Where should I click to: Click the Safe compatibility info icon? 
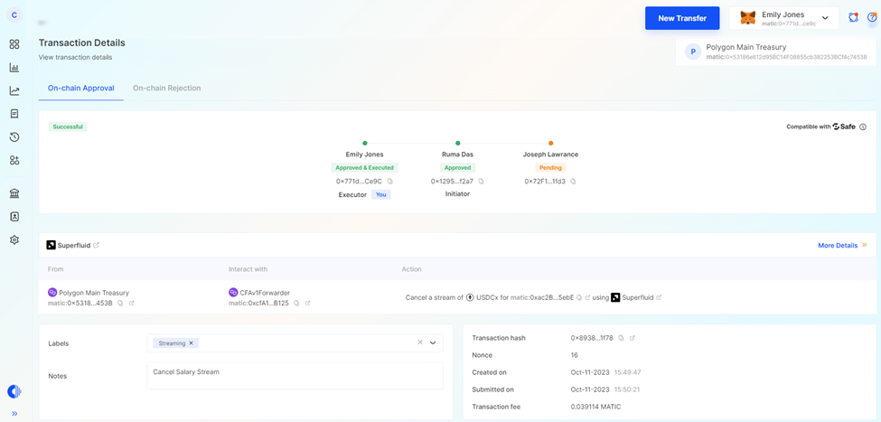click(x=863, y=127)
